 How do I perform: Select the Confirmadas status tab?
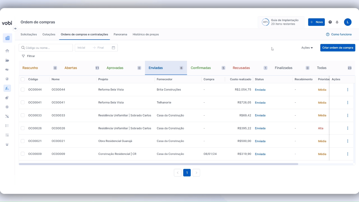201,68
